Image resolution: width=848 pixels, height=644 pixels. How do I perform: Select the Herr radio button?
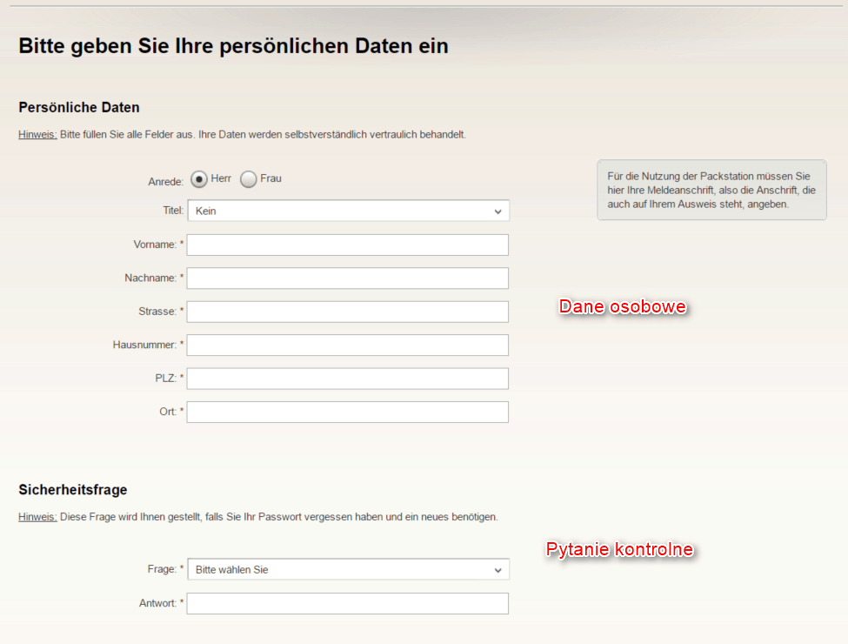click(199, 179)
